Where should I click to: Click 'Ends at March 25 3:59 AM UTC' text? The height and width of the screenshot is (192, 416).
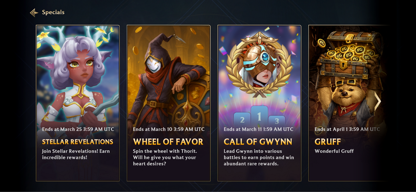pyautogui.click(x=78, y=129)
